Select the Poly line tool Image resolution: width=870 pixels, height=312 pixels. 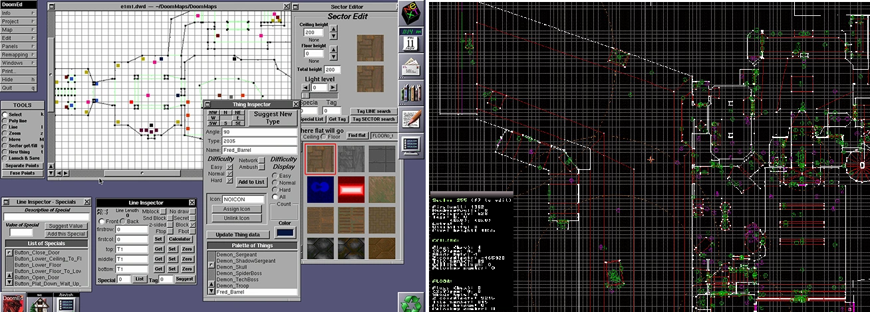[5, 121]
